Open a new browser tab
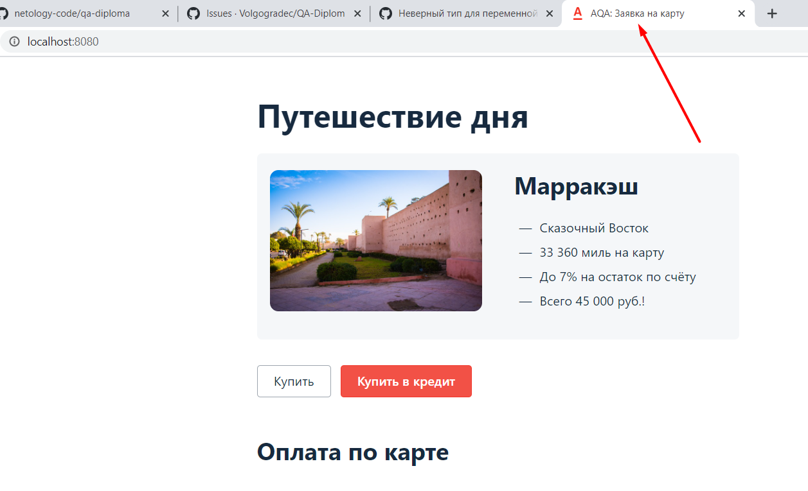Viewport: 808px width, 491px height. point(773,13)
